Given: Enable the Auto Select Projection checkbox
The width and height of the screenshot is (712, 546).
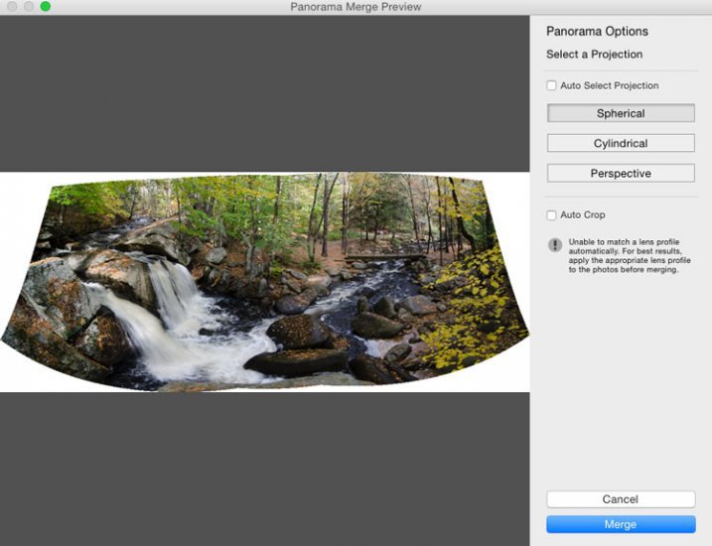Looking at the screenshot, I should click(x=552, y=86).
